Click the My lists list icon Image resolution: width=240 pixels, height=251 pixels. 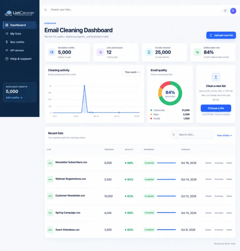[7, 33]
